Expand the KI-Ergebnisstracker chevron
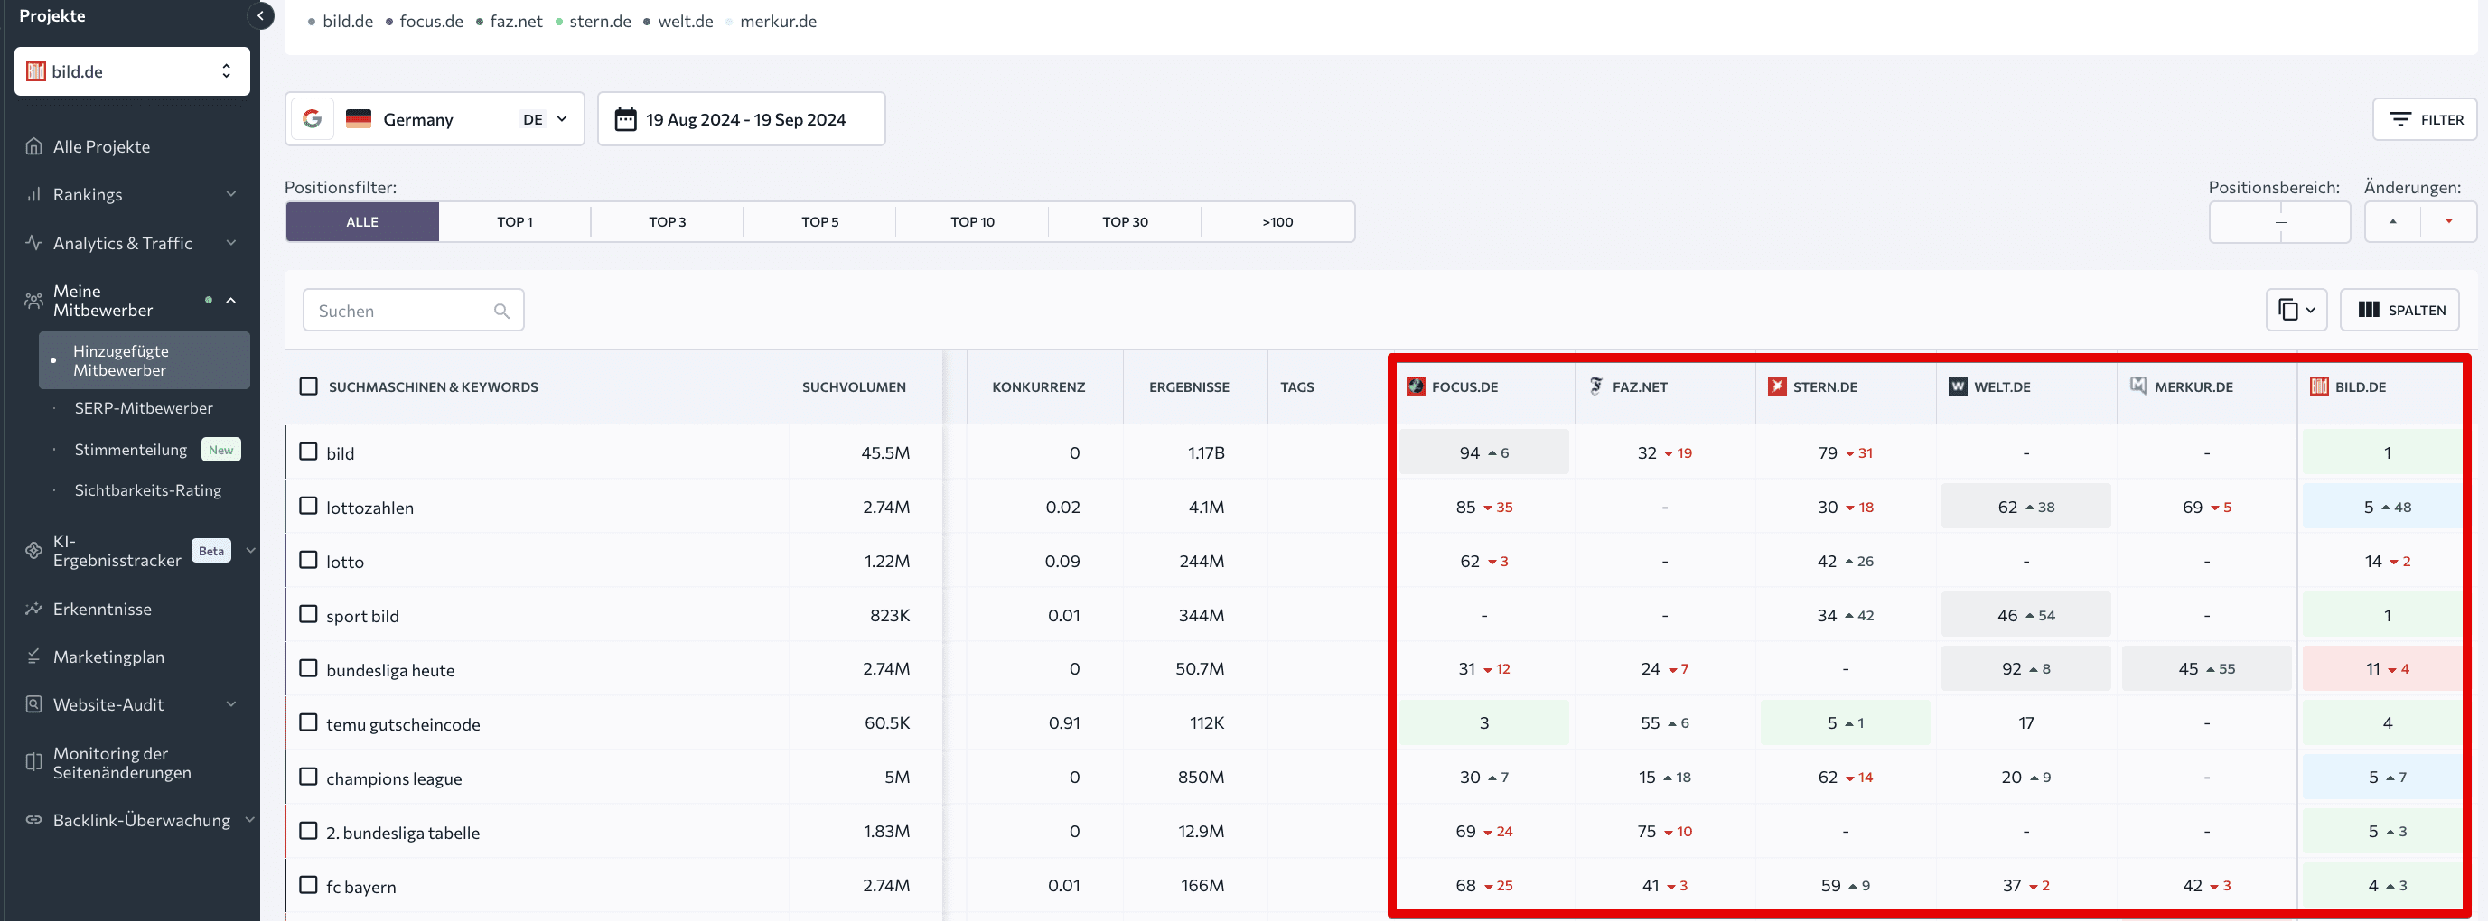 pyautogui.click(x=250, y=550)
